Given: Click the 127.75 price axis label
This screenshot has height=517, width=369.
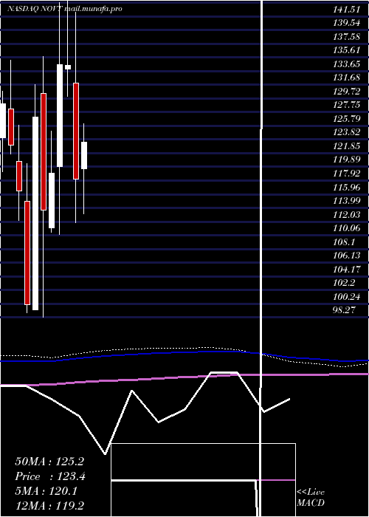Looking at the screenshot, I should click(x=347, y=105).
